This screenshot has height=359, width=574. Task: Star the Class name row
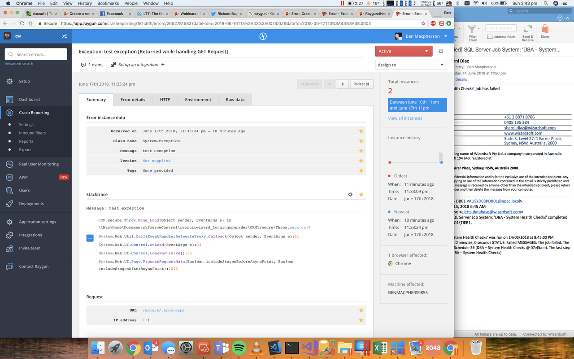tap(361, 141)
